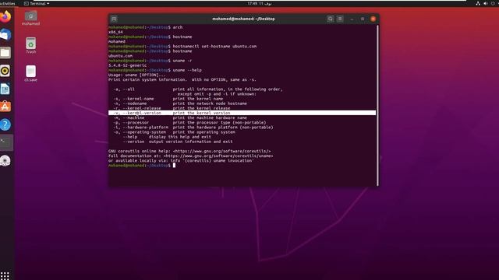The width and height of the screenshot is (499, 280).
Task: Minimize the terminal window
Action: 352,19
